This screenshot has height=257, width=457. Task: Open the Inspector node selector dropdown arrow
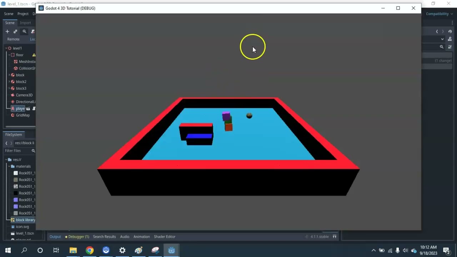pos(442,39)
